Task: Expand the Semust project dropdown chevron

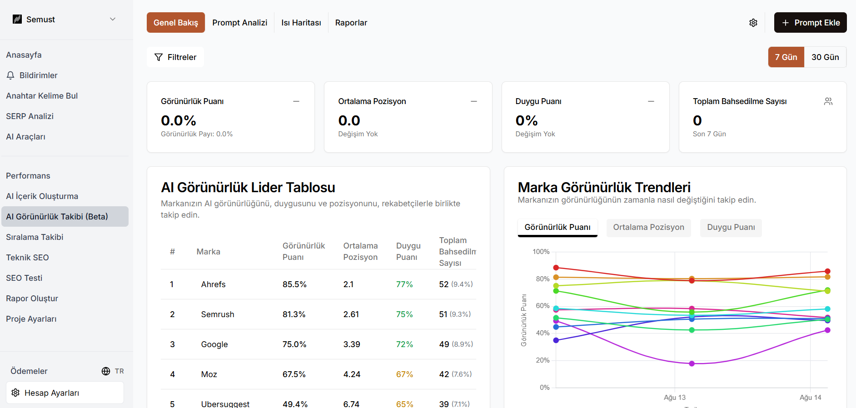Action: [113, 19]
